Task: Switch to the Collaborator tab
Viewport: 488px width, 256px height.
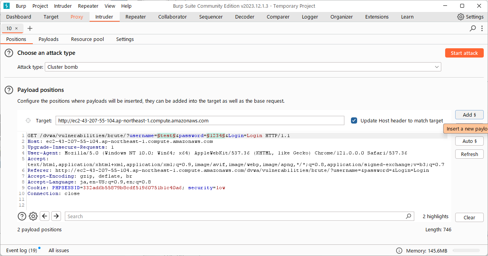Action: [x=173, y=17]
